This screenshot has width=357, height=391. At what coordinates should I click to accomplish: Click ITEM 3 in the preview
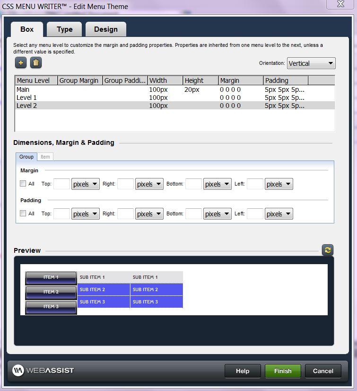point(51,307)
